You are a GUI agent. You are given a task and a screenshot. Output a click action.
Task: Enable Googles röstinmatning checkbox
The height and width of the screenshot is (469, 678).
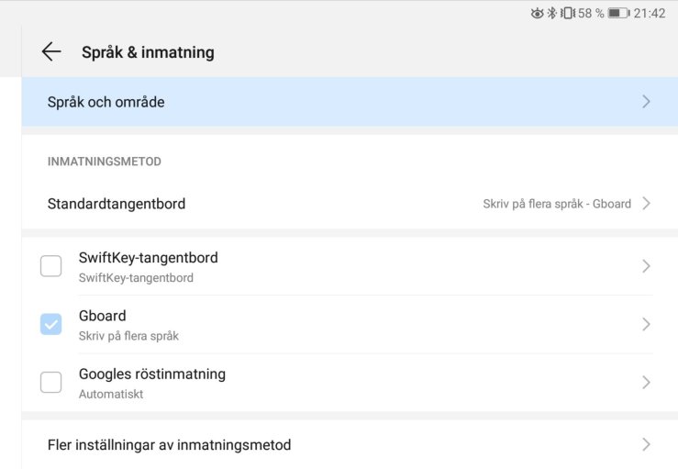[x=51, y=382]
